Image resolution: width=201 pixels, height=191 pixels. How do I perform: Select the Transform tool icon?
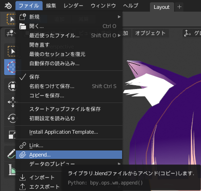tap(13, 86)
